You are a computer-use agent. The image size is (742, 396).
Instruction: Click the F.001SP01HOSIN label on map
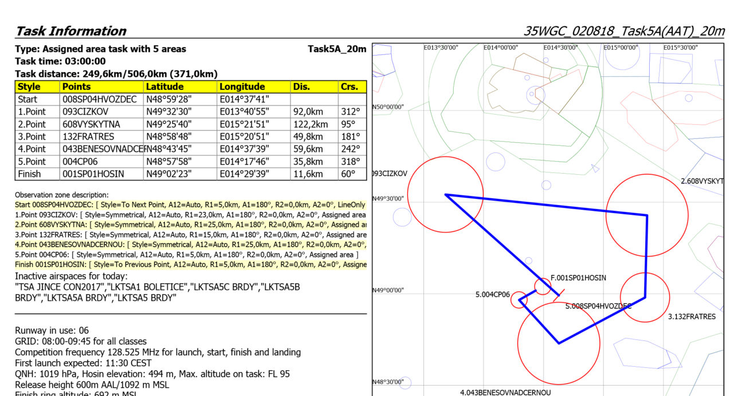578,278
